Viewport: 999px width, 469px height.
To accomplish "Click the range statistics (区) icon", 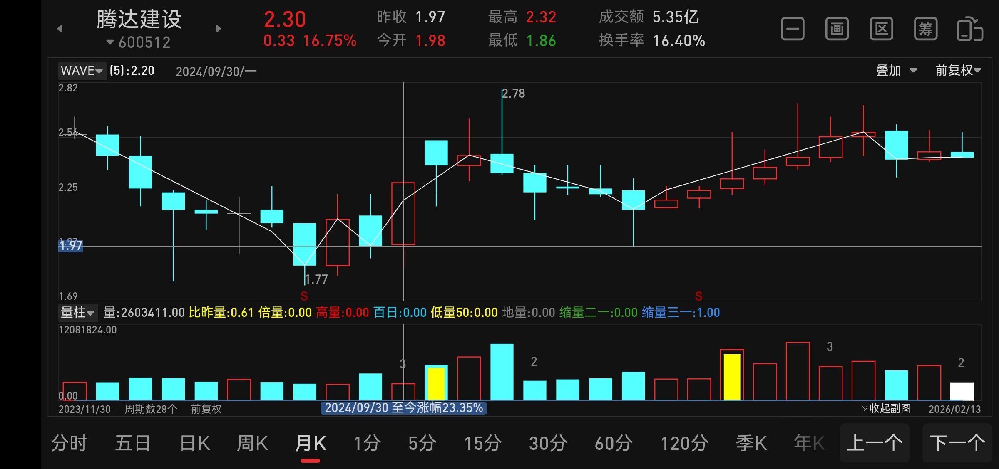I will click(881, 29).
